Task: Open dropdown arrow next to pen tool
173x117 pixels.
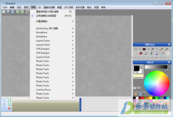Action: pos(157,49)
